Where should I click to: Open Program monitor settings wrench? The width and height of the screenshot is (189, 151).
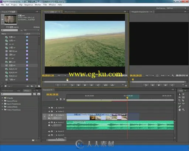[x=173, y=75]
